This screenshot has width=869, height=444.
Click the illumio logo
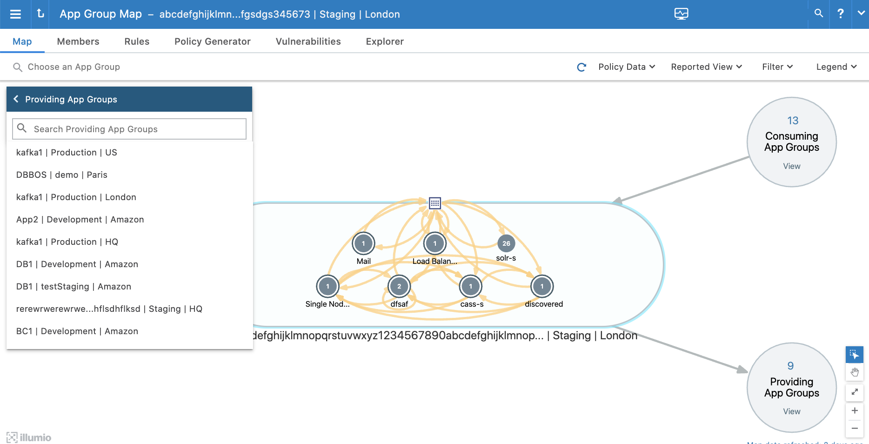(28, 437)
